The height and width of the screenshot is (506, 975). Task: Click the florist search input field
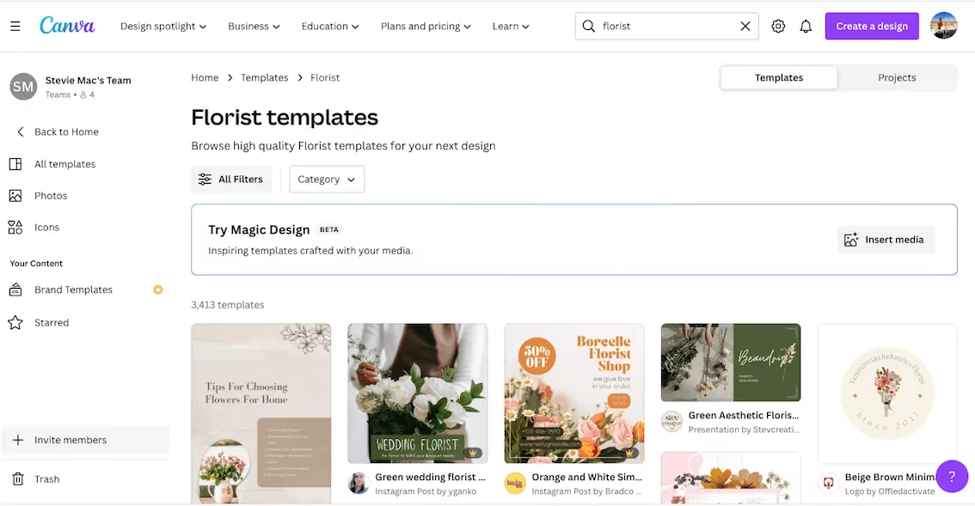[662, 27]
